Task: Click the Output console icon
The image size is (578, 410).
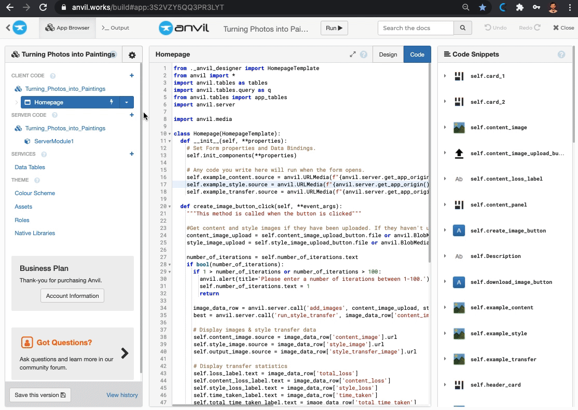Action: 115,27
